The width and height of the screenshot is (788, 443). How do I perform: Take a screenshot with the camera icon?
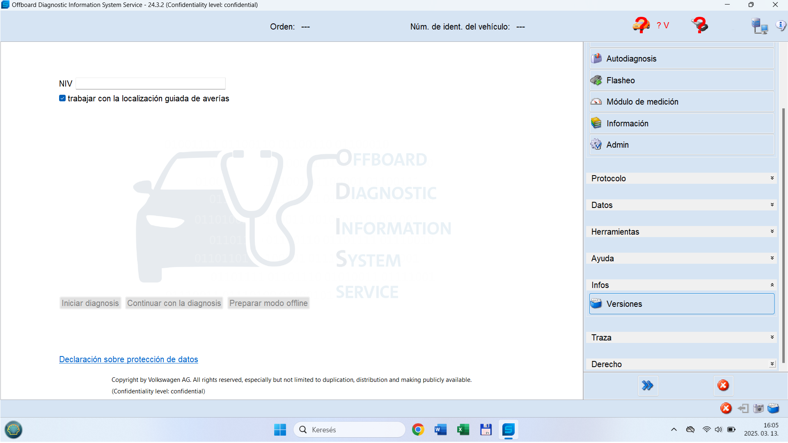758,408
